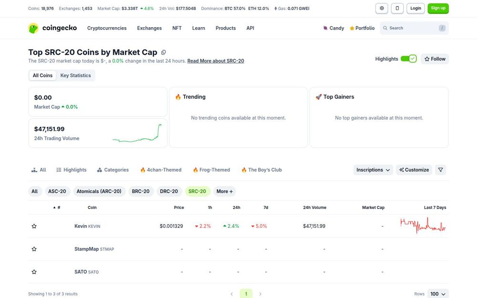Open the SATO coin link

point(86,272)
